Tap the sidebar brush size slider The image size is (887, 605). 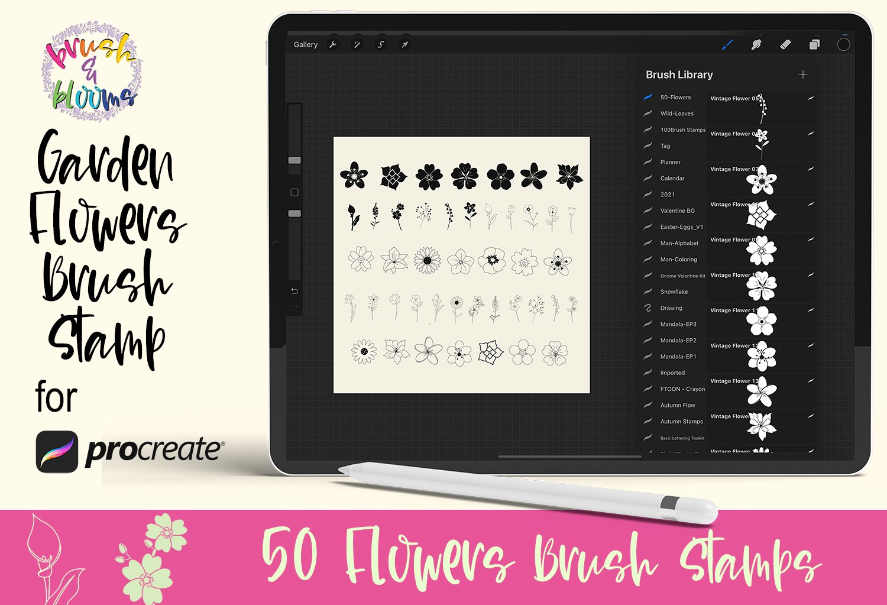point(294,158)
